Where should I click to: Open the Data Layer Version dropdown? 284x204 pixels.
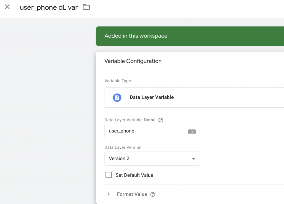tap(152, 158)
